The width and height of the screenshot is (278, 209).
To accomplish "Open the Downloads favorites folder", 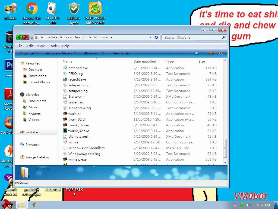I will [35, 76].
